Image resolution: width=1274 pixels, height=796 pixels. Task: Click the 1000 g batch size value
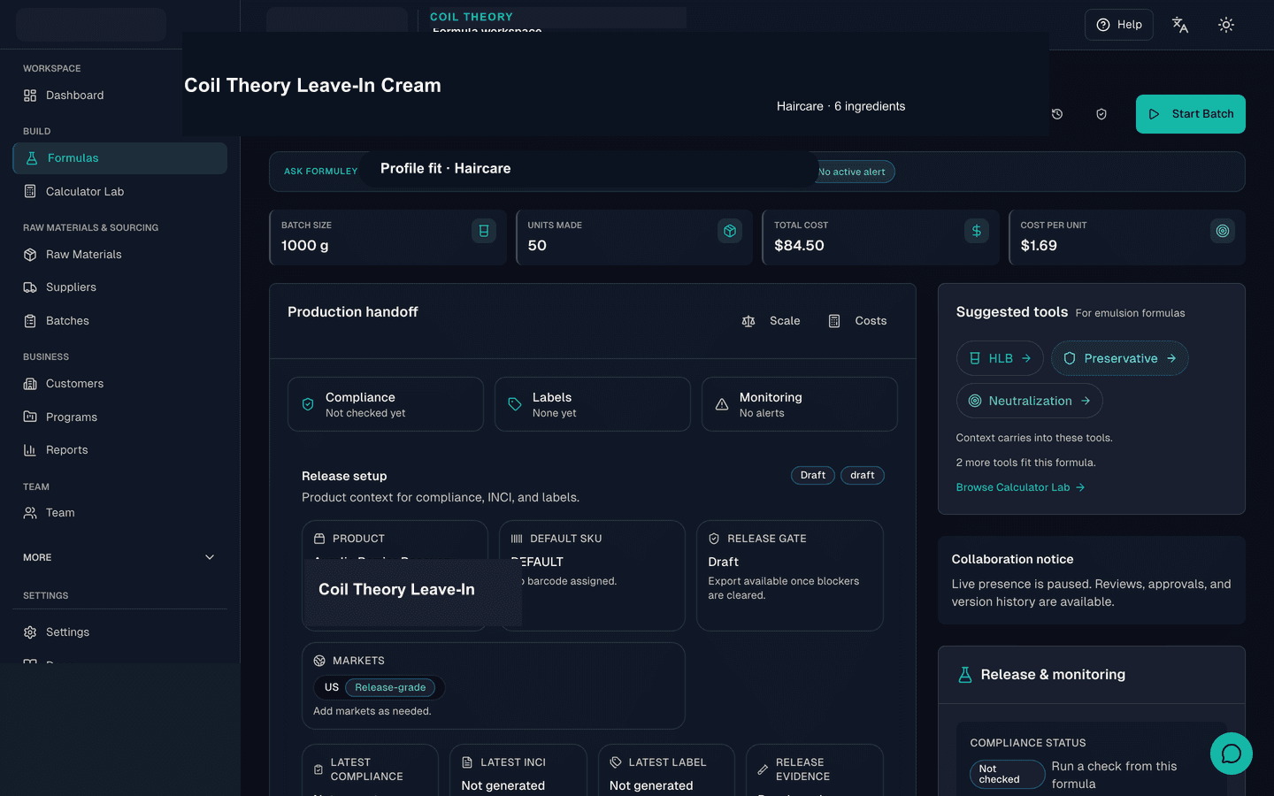coord(305,246)
